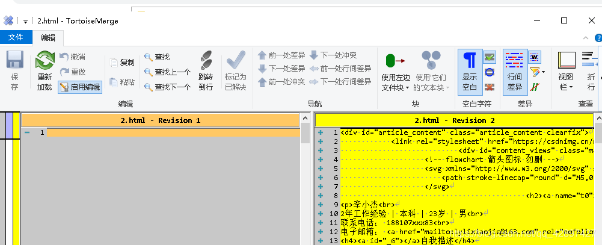
Task: Click 复制 copy button
Action: pos(122,62)
